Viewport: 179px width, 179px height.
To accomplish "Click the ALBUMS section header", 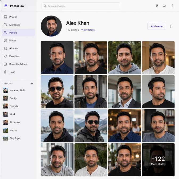I will (8, 84).
